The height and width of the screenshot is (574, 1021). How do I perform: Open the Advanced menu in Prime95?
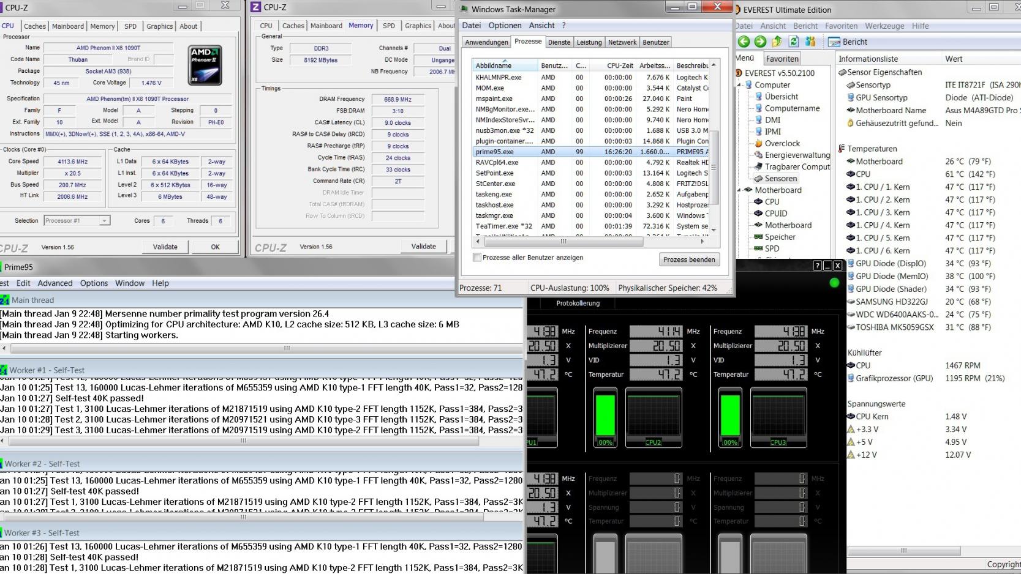pos(55,283)
